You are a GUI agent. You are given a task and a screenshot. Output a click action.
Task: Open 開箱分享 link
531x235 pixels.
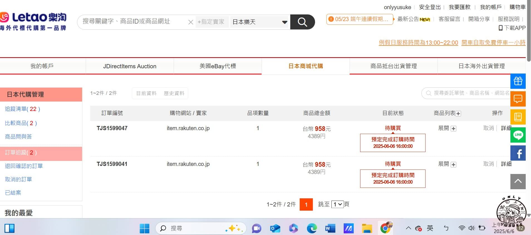click(x=479, y=19)
